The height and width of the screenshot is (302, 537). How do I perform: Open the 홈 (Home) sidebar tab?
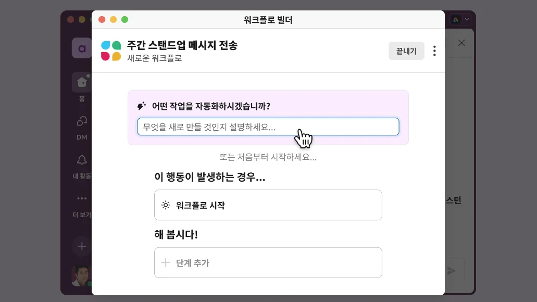[x=82, y=82]
